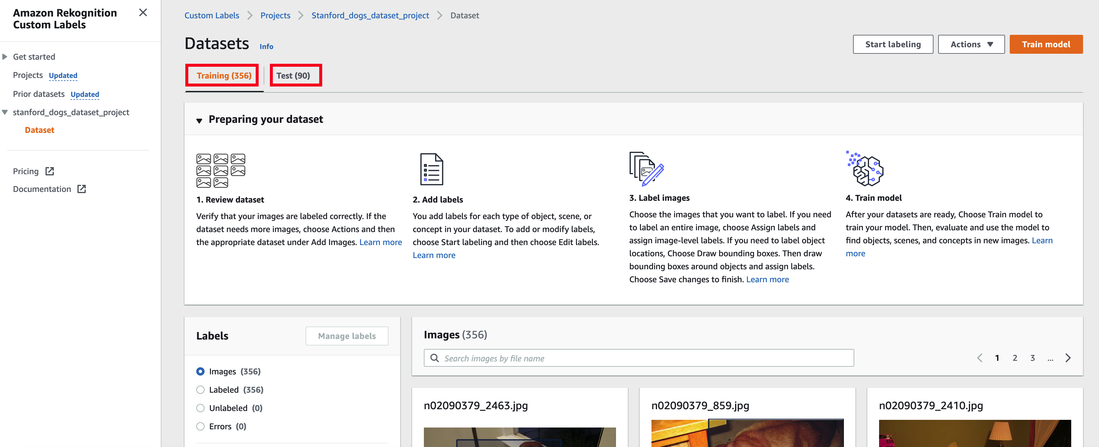Go to previous page of images
The height and width of the screenshot is (447, 1099).
[980, 358]
